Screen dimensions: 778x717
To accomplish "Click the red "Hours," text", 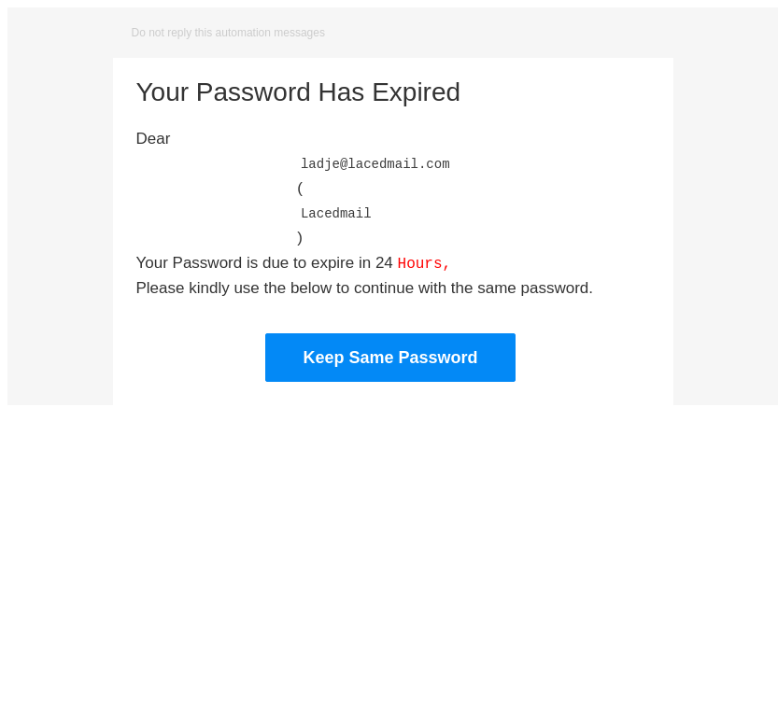I will (x=423, y=264).
